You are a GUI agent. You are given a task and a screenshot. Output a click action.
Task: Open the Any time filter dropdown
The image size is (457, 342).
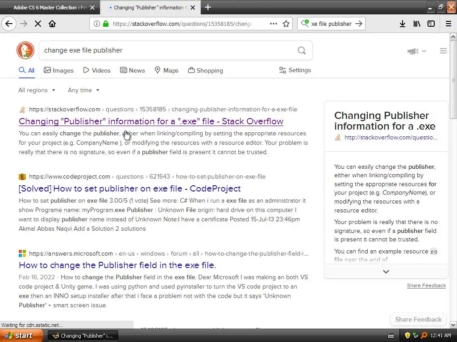click(83, 90)
